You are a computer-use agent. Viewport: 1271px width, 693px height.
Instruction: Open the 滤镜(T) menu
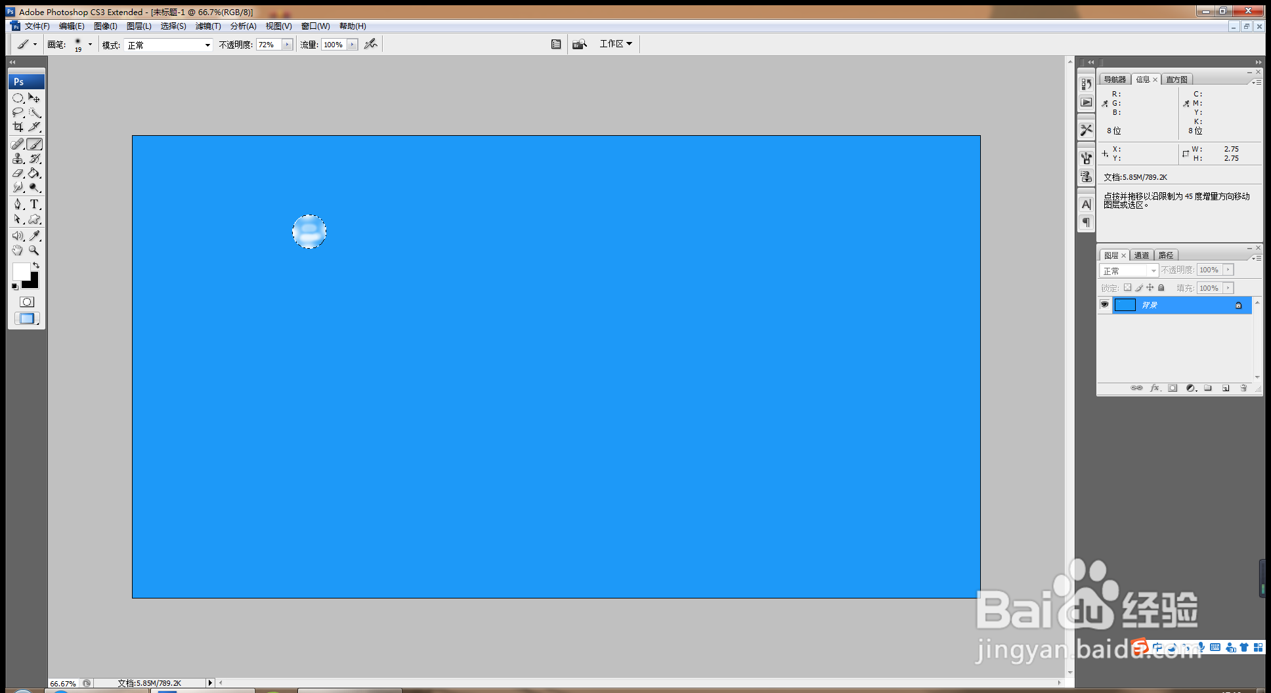[x=208, y=26]
